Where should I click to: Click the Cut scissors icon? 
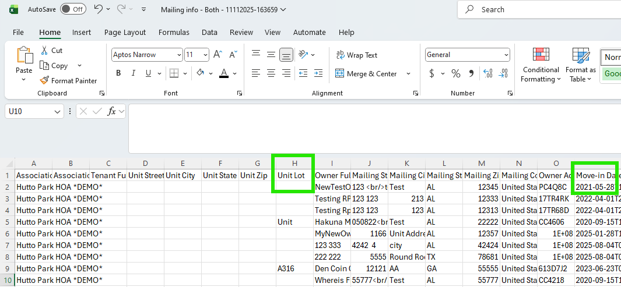[x=44, y=51]
